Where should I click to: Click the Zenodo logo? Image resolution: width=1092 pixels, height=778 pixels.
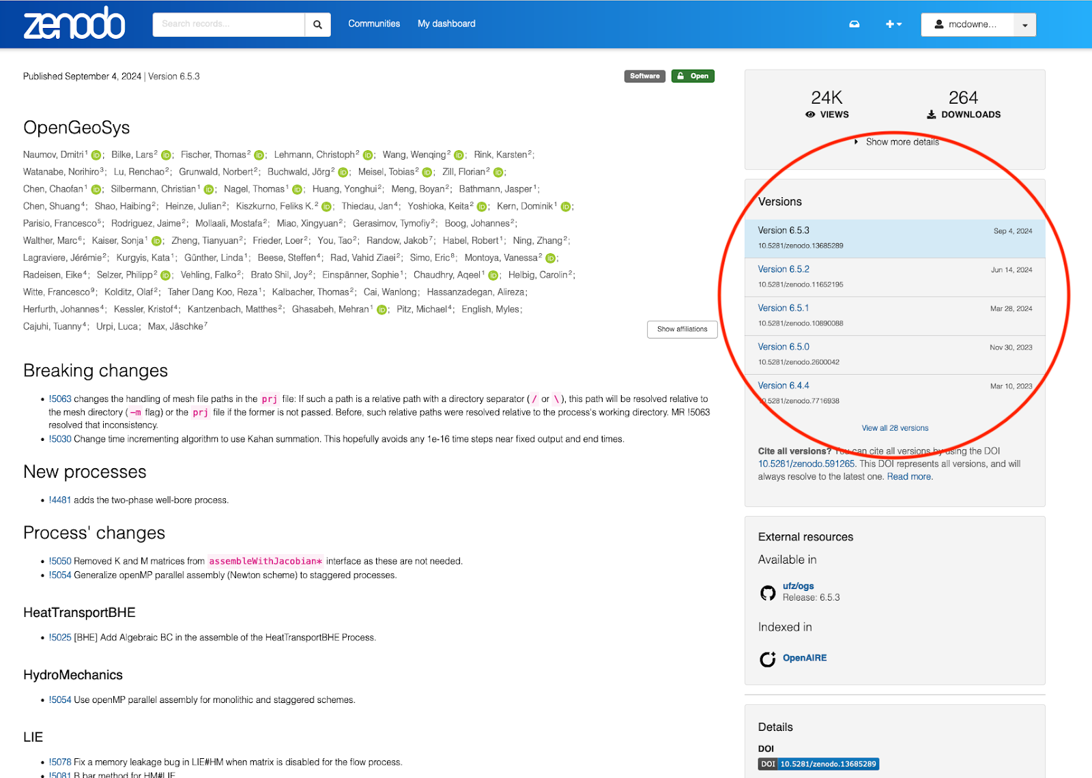click(74, 23)
